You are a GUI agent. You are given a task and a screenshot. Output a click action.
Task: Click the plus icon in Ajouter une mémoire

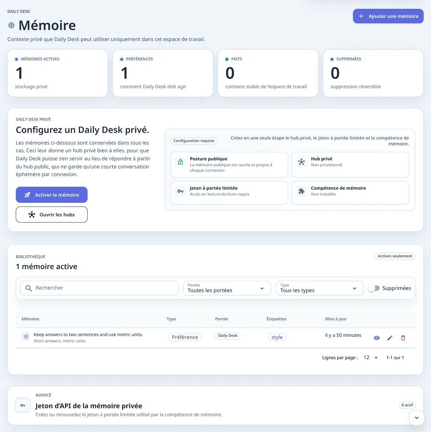[361, 16]
